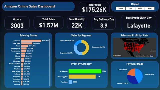Click the Tennessee state label
Image resolution: width=160 pixels, height=90 pixels.
pos(16,79)
